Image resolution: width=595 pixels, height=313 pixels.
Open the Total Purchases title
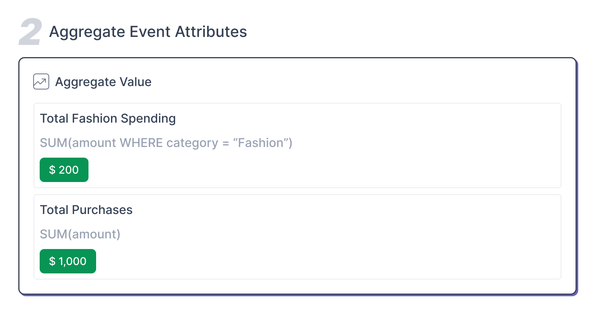pos(86,210)
